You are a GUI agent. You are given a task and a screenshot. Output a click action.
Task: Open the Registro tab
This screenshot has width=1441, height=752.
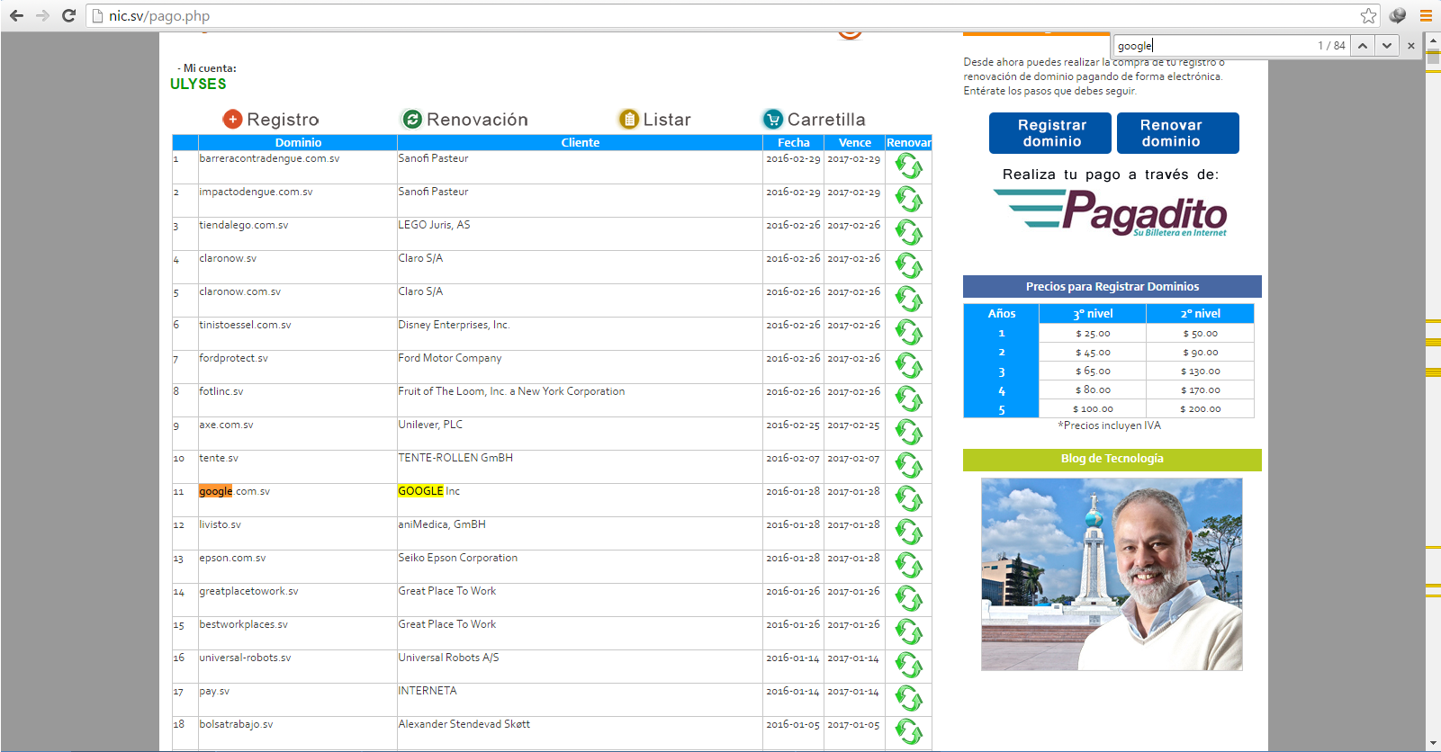271,119
